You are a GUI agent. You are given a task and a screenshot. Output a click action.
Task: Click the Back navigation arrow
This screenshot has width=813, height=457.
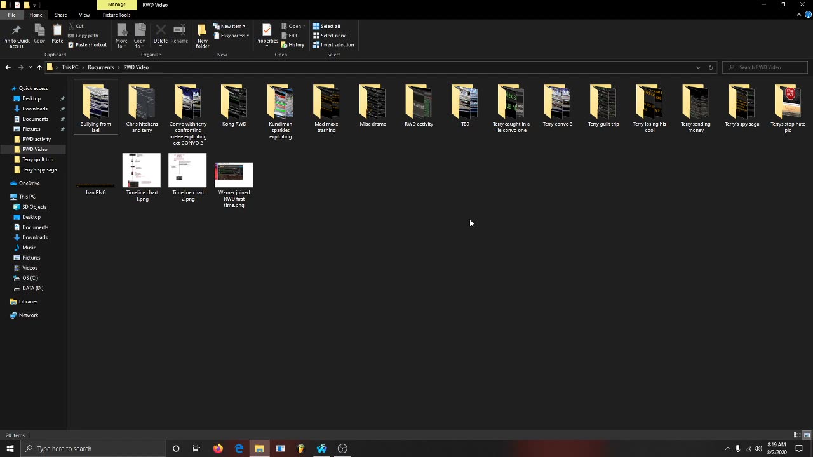click(8, 67)
